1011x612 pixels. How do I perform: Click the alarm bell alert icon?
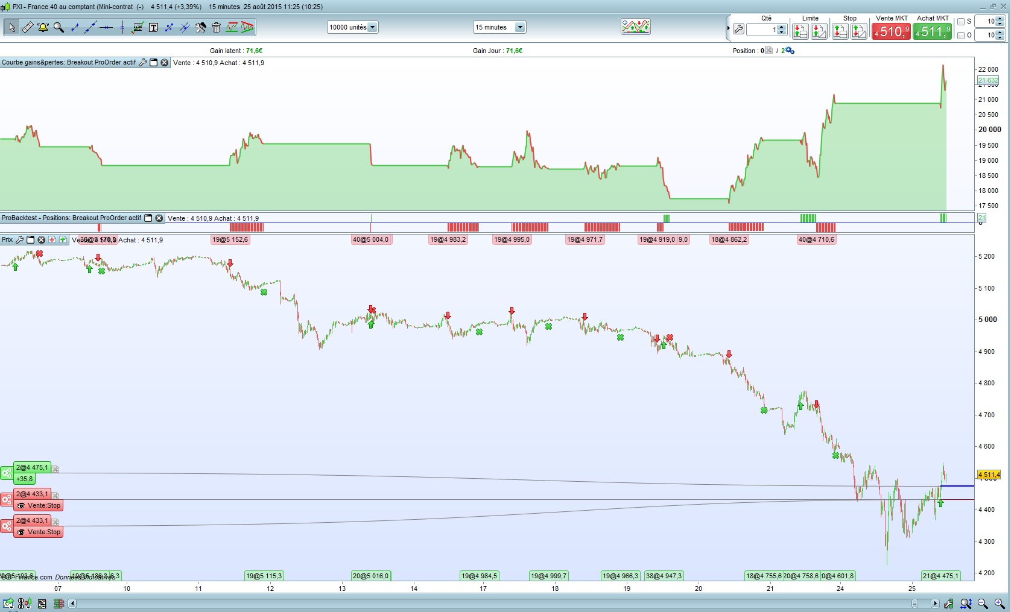click(43, 27)
